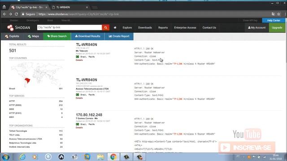Screen dimensions: 287x161
Task: Open the Downloads menu item
Action: click(145, 28)
